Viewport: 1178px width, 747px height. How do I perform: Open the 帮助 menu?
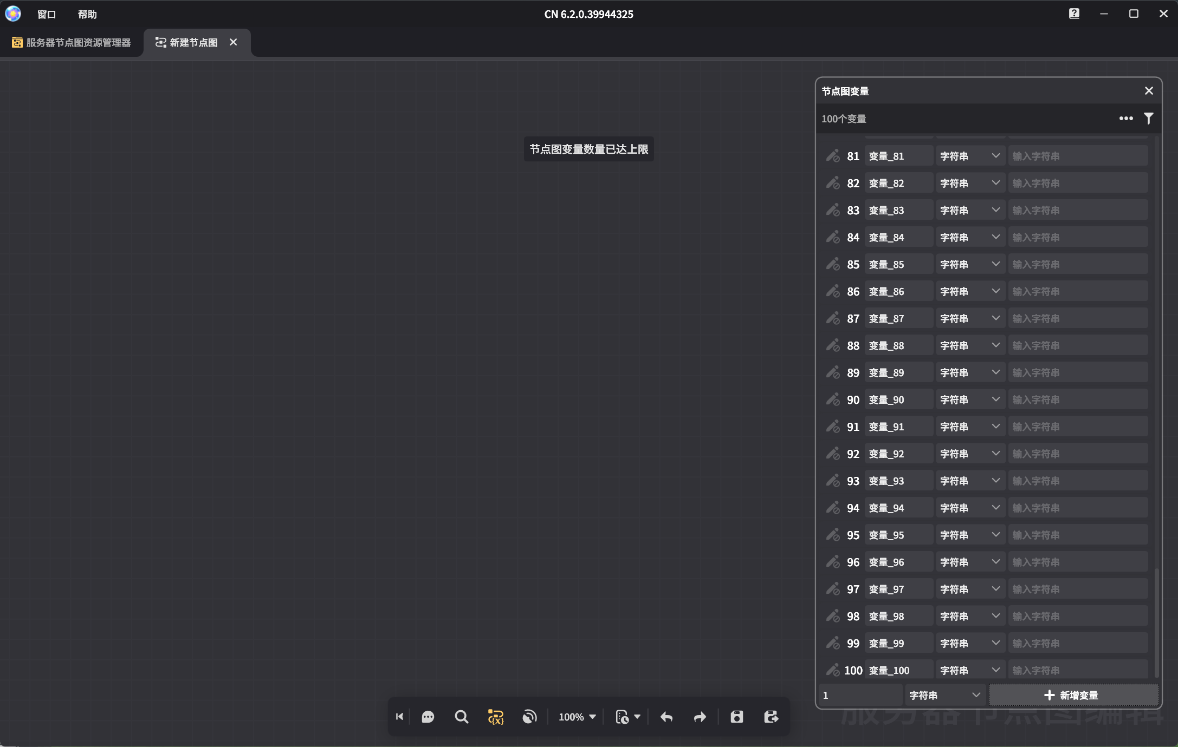coord(87,15)
